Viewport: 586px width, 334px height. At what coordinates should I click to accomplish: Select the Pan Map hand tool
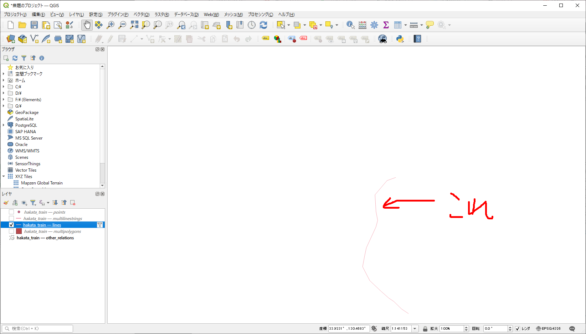coord(87,25)
